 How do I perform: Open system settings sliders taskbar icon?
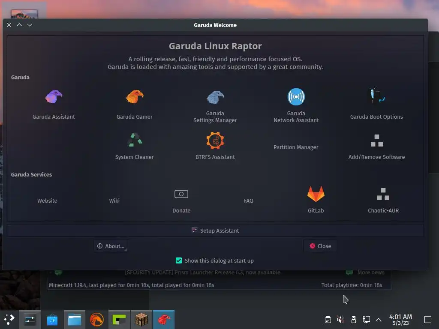tap(30, 320)
